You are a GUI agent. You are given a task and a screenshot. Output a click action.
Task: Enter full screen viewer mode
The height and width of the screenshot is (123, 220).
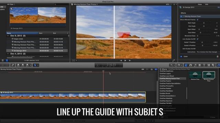[x=174, y=60]
